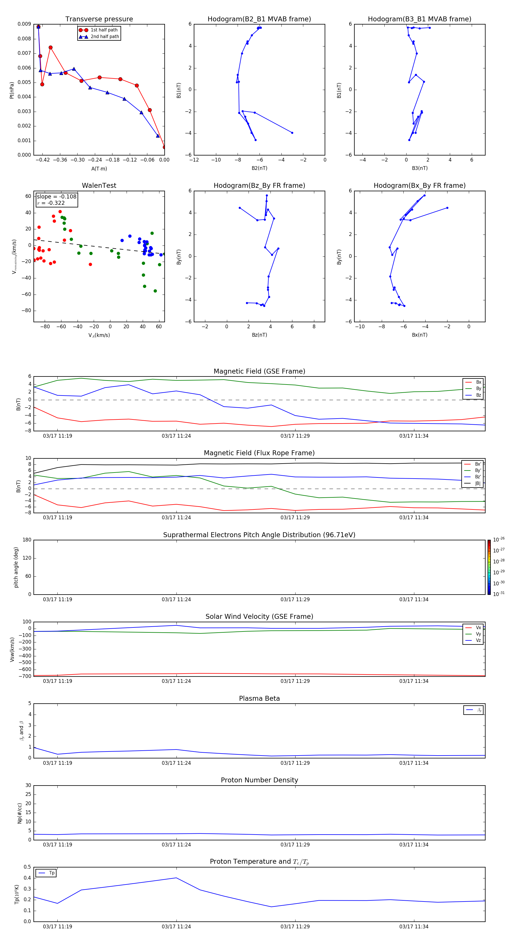
Task: Click the 'Pt(nPa)' y-axis label
Action: 12,90
